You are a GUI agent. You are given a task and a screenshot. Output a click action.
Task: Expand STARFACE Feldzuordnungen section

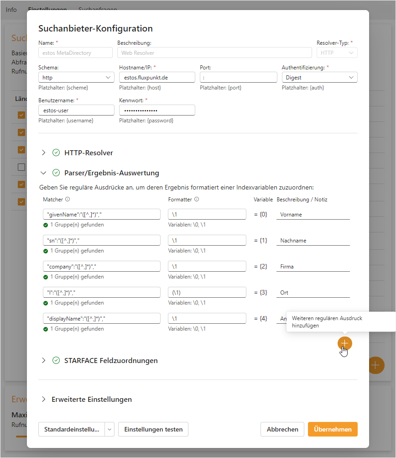[x=43, y=360]
